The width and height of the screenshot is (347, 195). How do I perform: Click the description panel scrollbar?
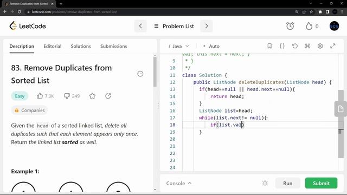click(x=155, y=72)
